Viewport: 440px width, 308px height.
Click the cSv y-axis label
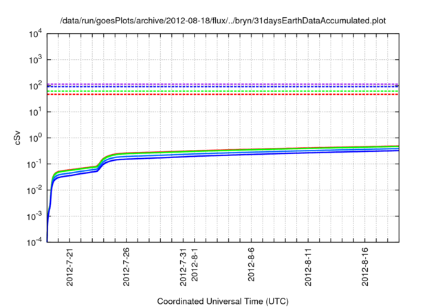17,138
